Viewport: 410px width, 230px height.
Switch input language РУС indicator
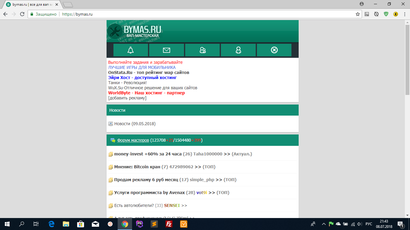coord(369,224)
